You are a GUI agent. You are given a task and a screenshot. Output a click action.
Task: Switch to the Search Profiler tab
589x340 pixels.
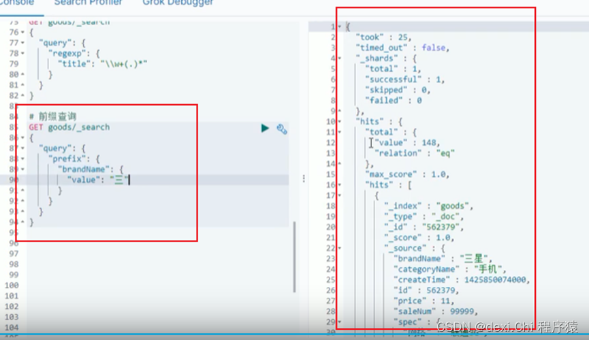click(89, 3)
